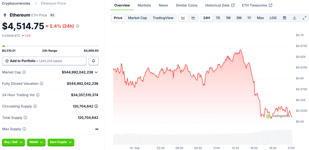The image size is (309, 150).
Task: Click the Total Supply value 120,704,642
Action: coord(88,118)
